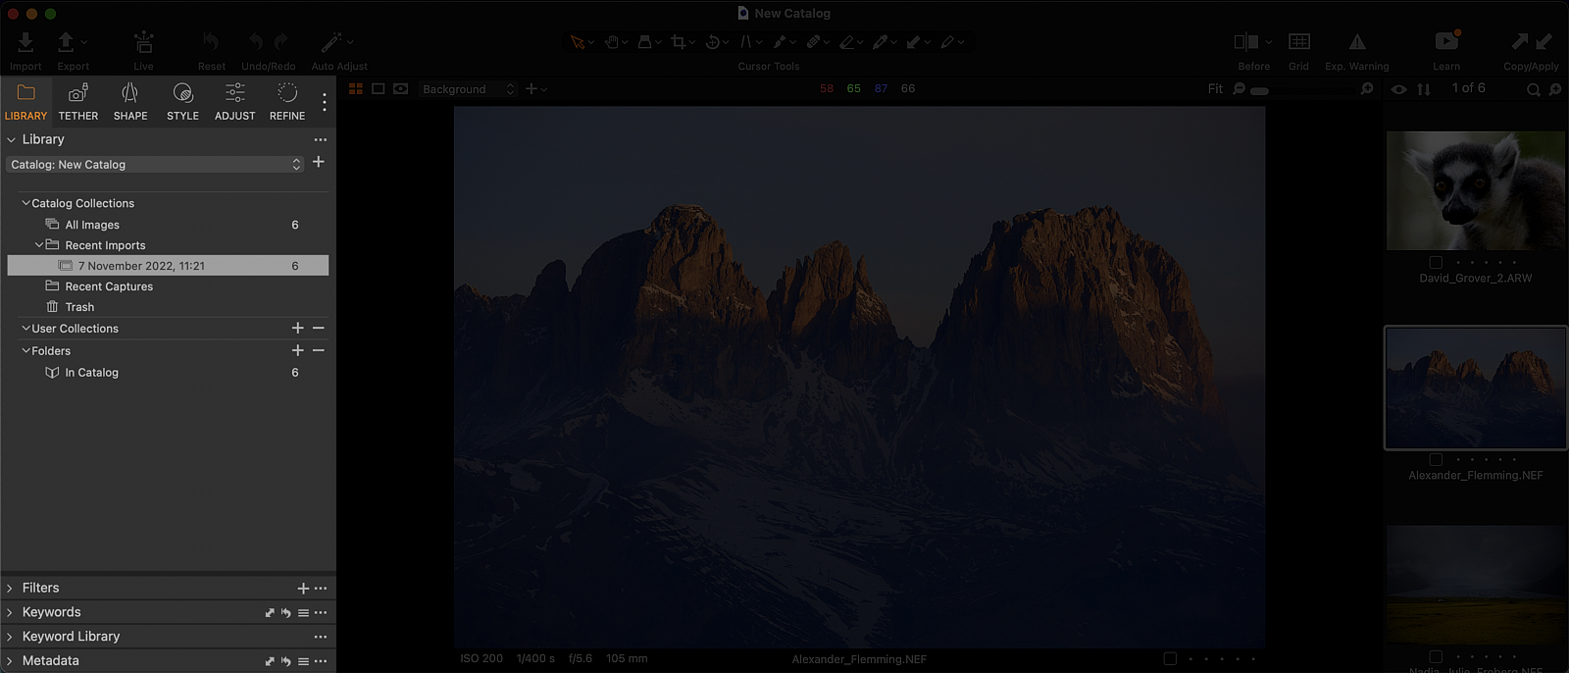
Task: Open the Catalog: New Catalog dropdown
Action: [x=156, y=164]
